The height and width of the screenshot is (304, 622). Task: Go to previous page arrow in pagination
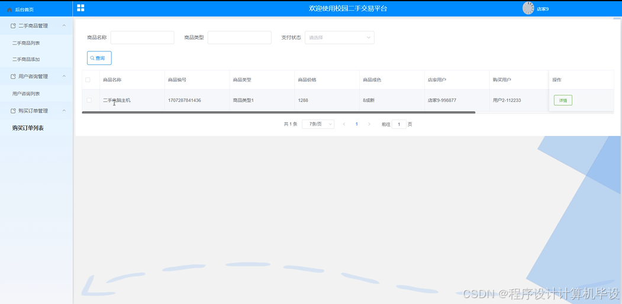pyautogui.click(x=344, y=124)
